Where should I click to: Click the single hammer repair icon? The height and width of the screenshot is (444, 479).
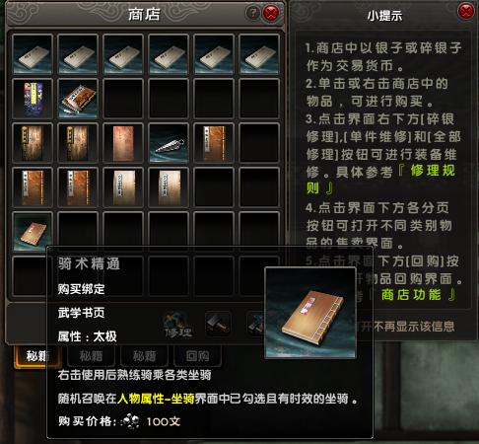(218, 325)
